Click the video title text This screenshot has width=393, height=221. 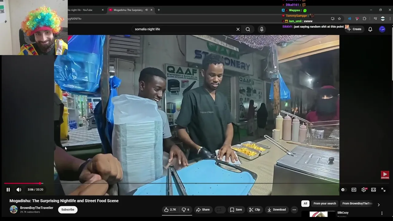coord(64,201)
